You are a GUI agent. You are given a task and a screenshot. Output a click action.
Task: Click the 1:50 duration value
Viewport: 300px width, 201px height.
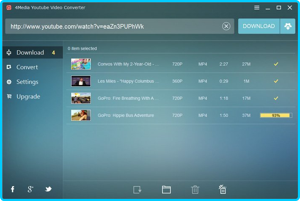point(224,115)
